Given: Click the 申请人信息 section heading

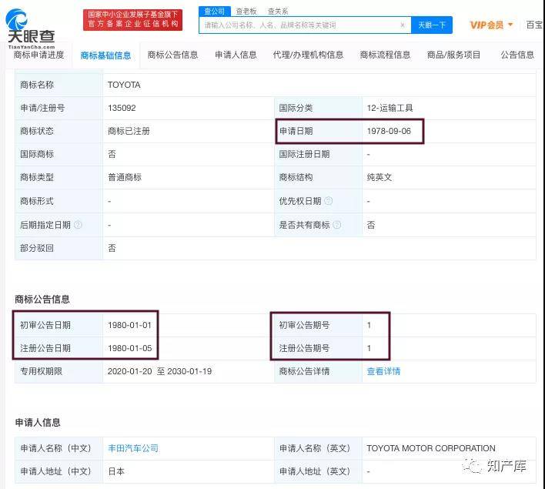Looking at the screenshot, I should click(38, 423).
